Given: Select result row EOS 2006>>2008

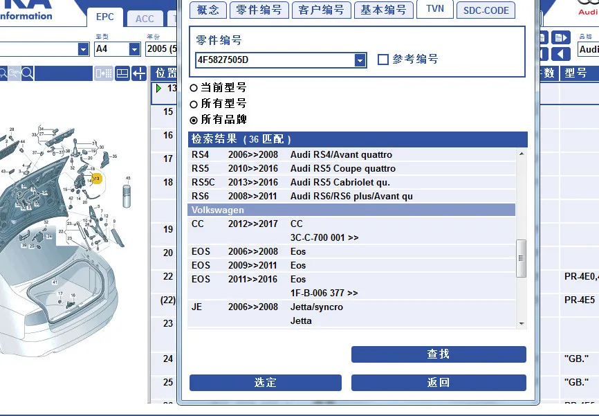Looking at the screenshot, I should tap(351, 251).
